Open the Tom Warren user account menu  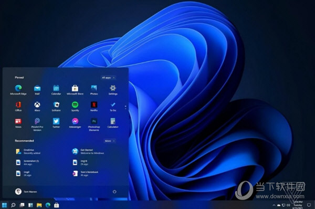point(26,192)
